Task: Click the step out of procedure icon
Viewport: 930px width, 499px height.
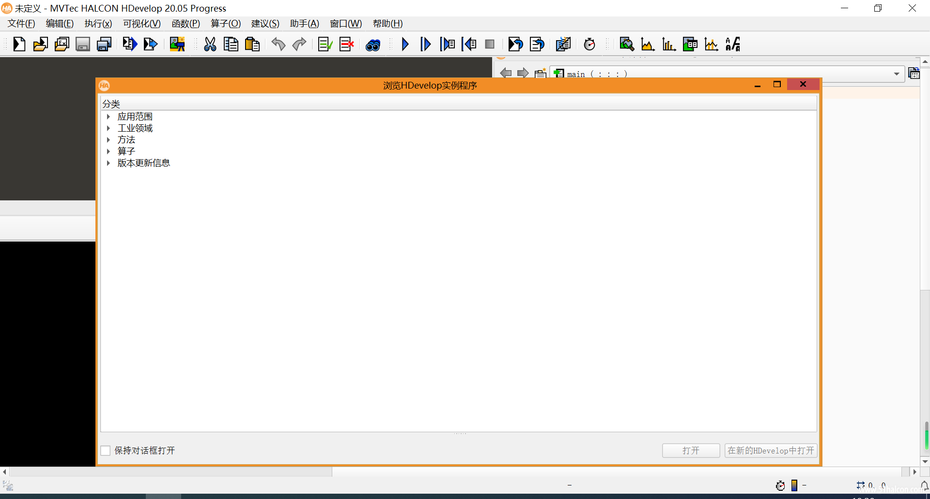Action: [469, 45]
